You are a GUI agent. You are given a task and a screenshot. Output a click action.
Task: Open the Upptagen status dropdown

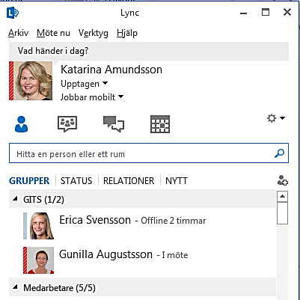[x=84, y=84]
